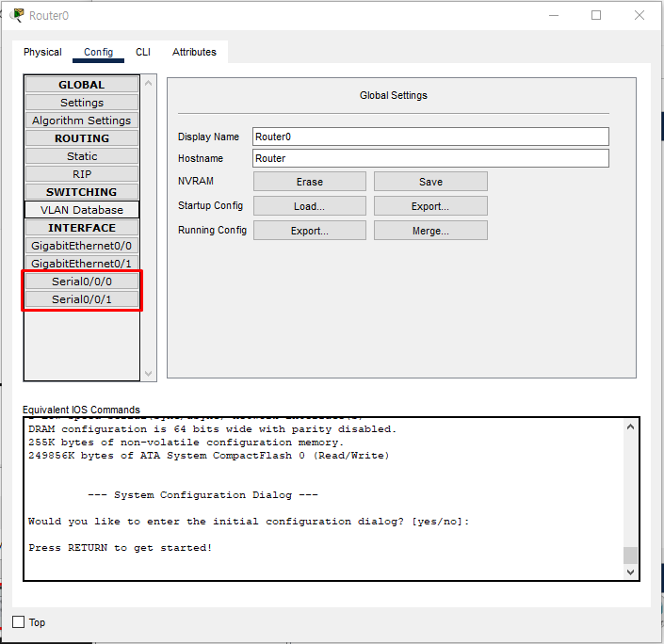This screenshot has width=664, height=644.
Task: Click the INTERFACE section header
Action: tap(82, 228)
